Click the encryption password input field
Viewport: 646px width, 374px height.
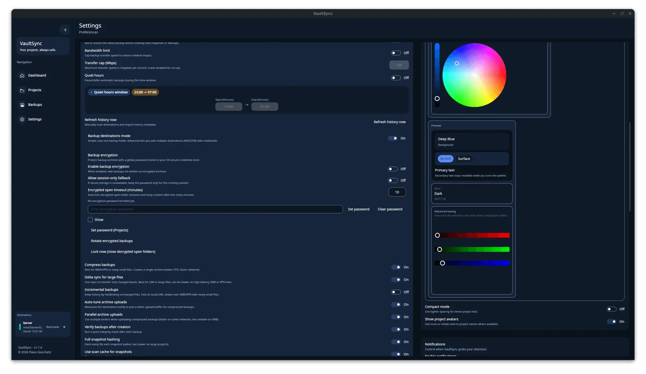click(x=215, y=209)
